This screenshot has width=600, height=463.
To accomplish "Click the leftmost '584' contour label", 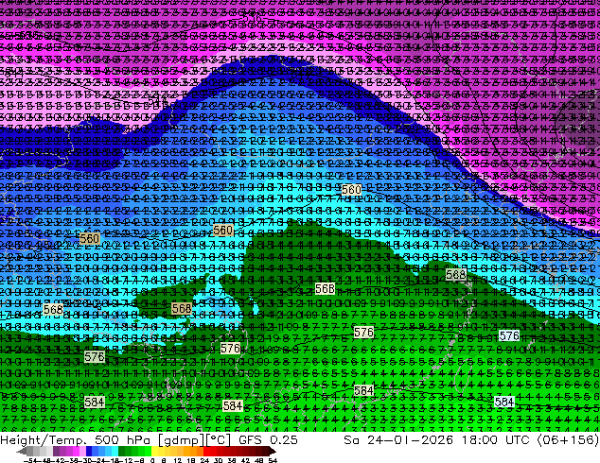I will point(94,402).
